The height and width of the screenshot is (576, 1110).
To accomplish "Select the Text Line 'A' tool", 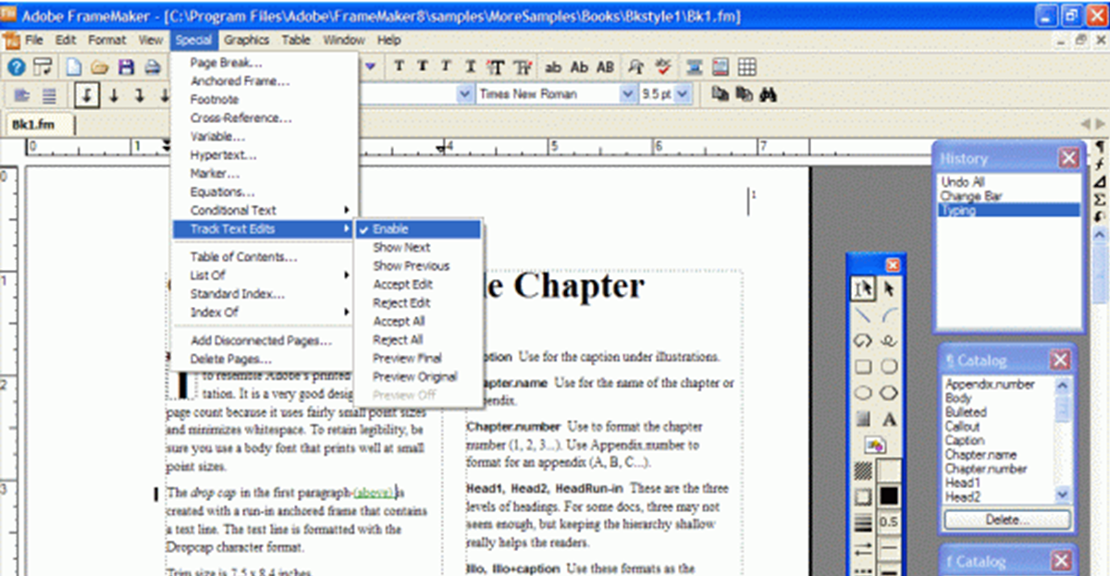I will (889, 419).
